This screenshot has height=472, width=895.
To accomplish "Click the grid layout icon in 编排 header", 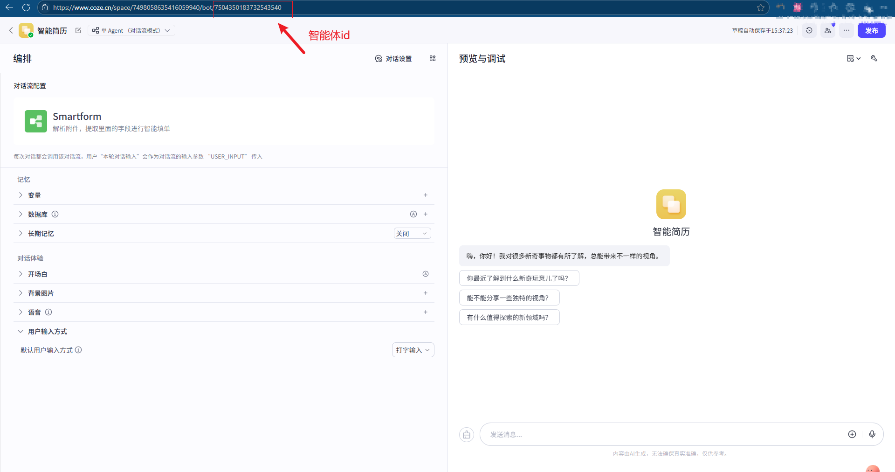I will pyautogui.click(x=433, y=58).
